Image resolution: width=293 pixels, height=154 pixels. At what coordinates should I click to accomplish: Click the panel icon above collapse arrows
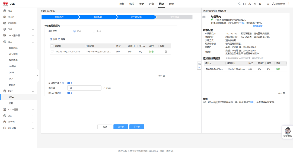[x=199, y=64]
